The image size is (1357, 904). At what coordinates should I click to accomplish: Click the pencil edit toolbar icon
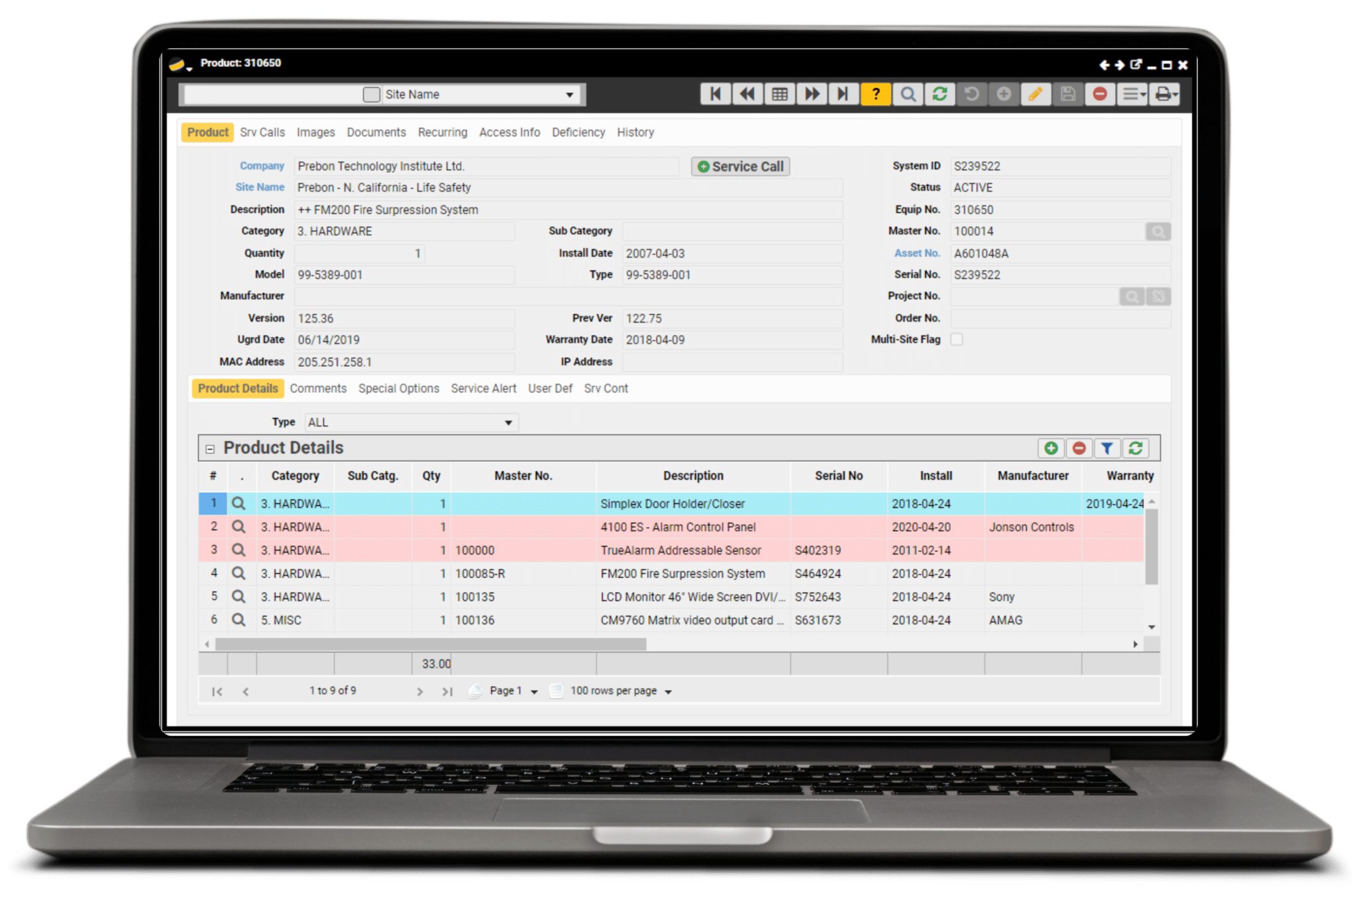point(1036,94)
